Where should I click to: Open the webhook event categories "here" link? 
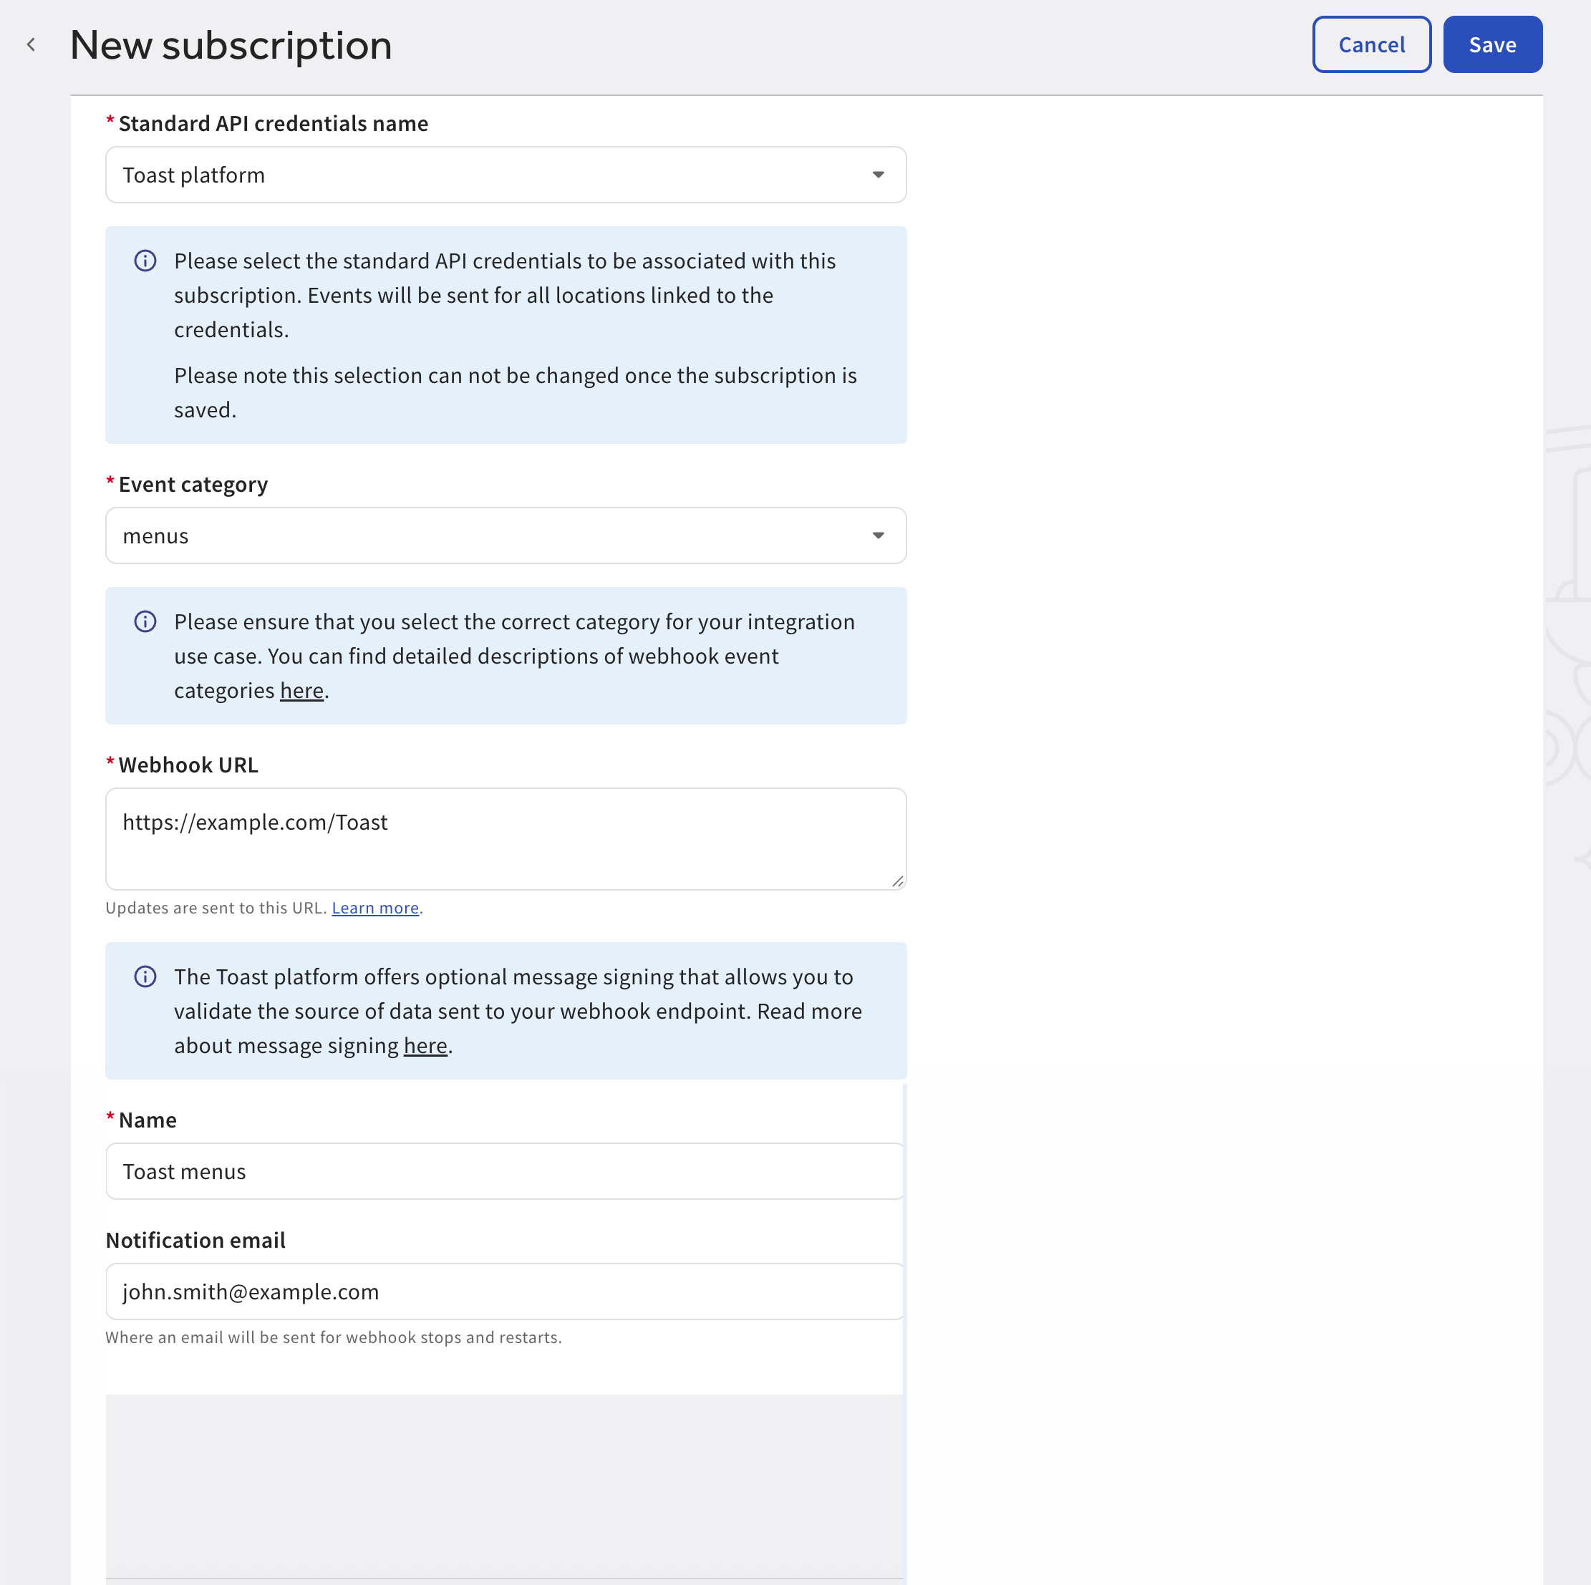tap(301, 690)
